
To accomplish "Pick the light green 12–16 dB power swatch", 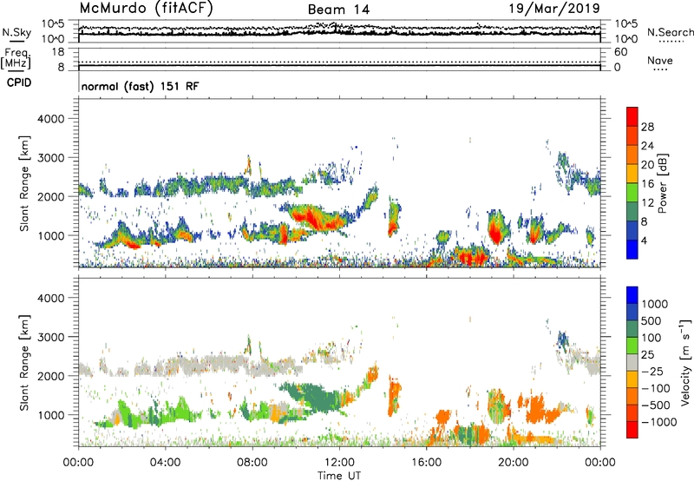I will pos(632,193).
